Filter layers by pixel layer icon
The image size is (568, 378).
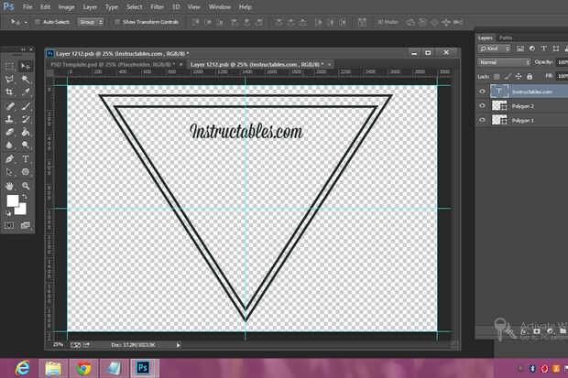click(x=520, y=49)
